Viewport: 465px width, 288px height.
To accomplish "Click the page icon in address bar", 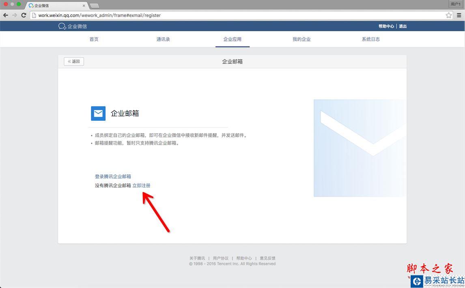I will [x=34, y=15].
